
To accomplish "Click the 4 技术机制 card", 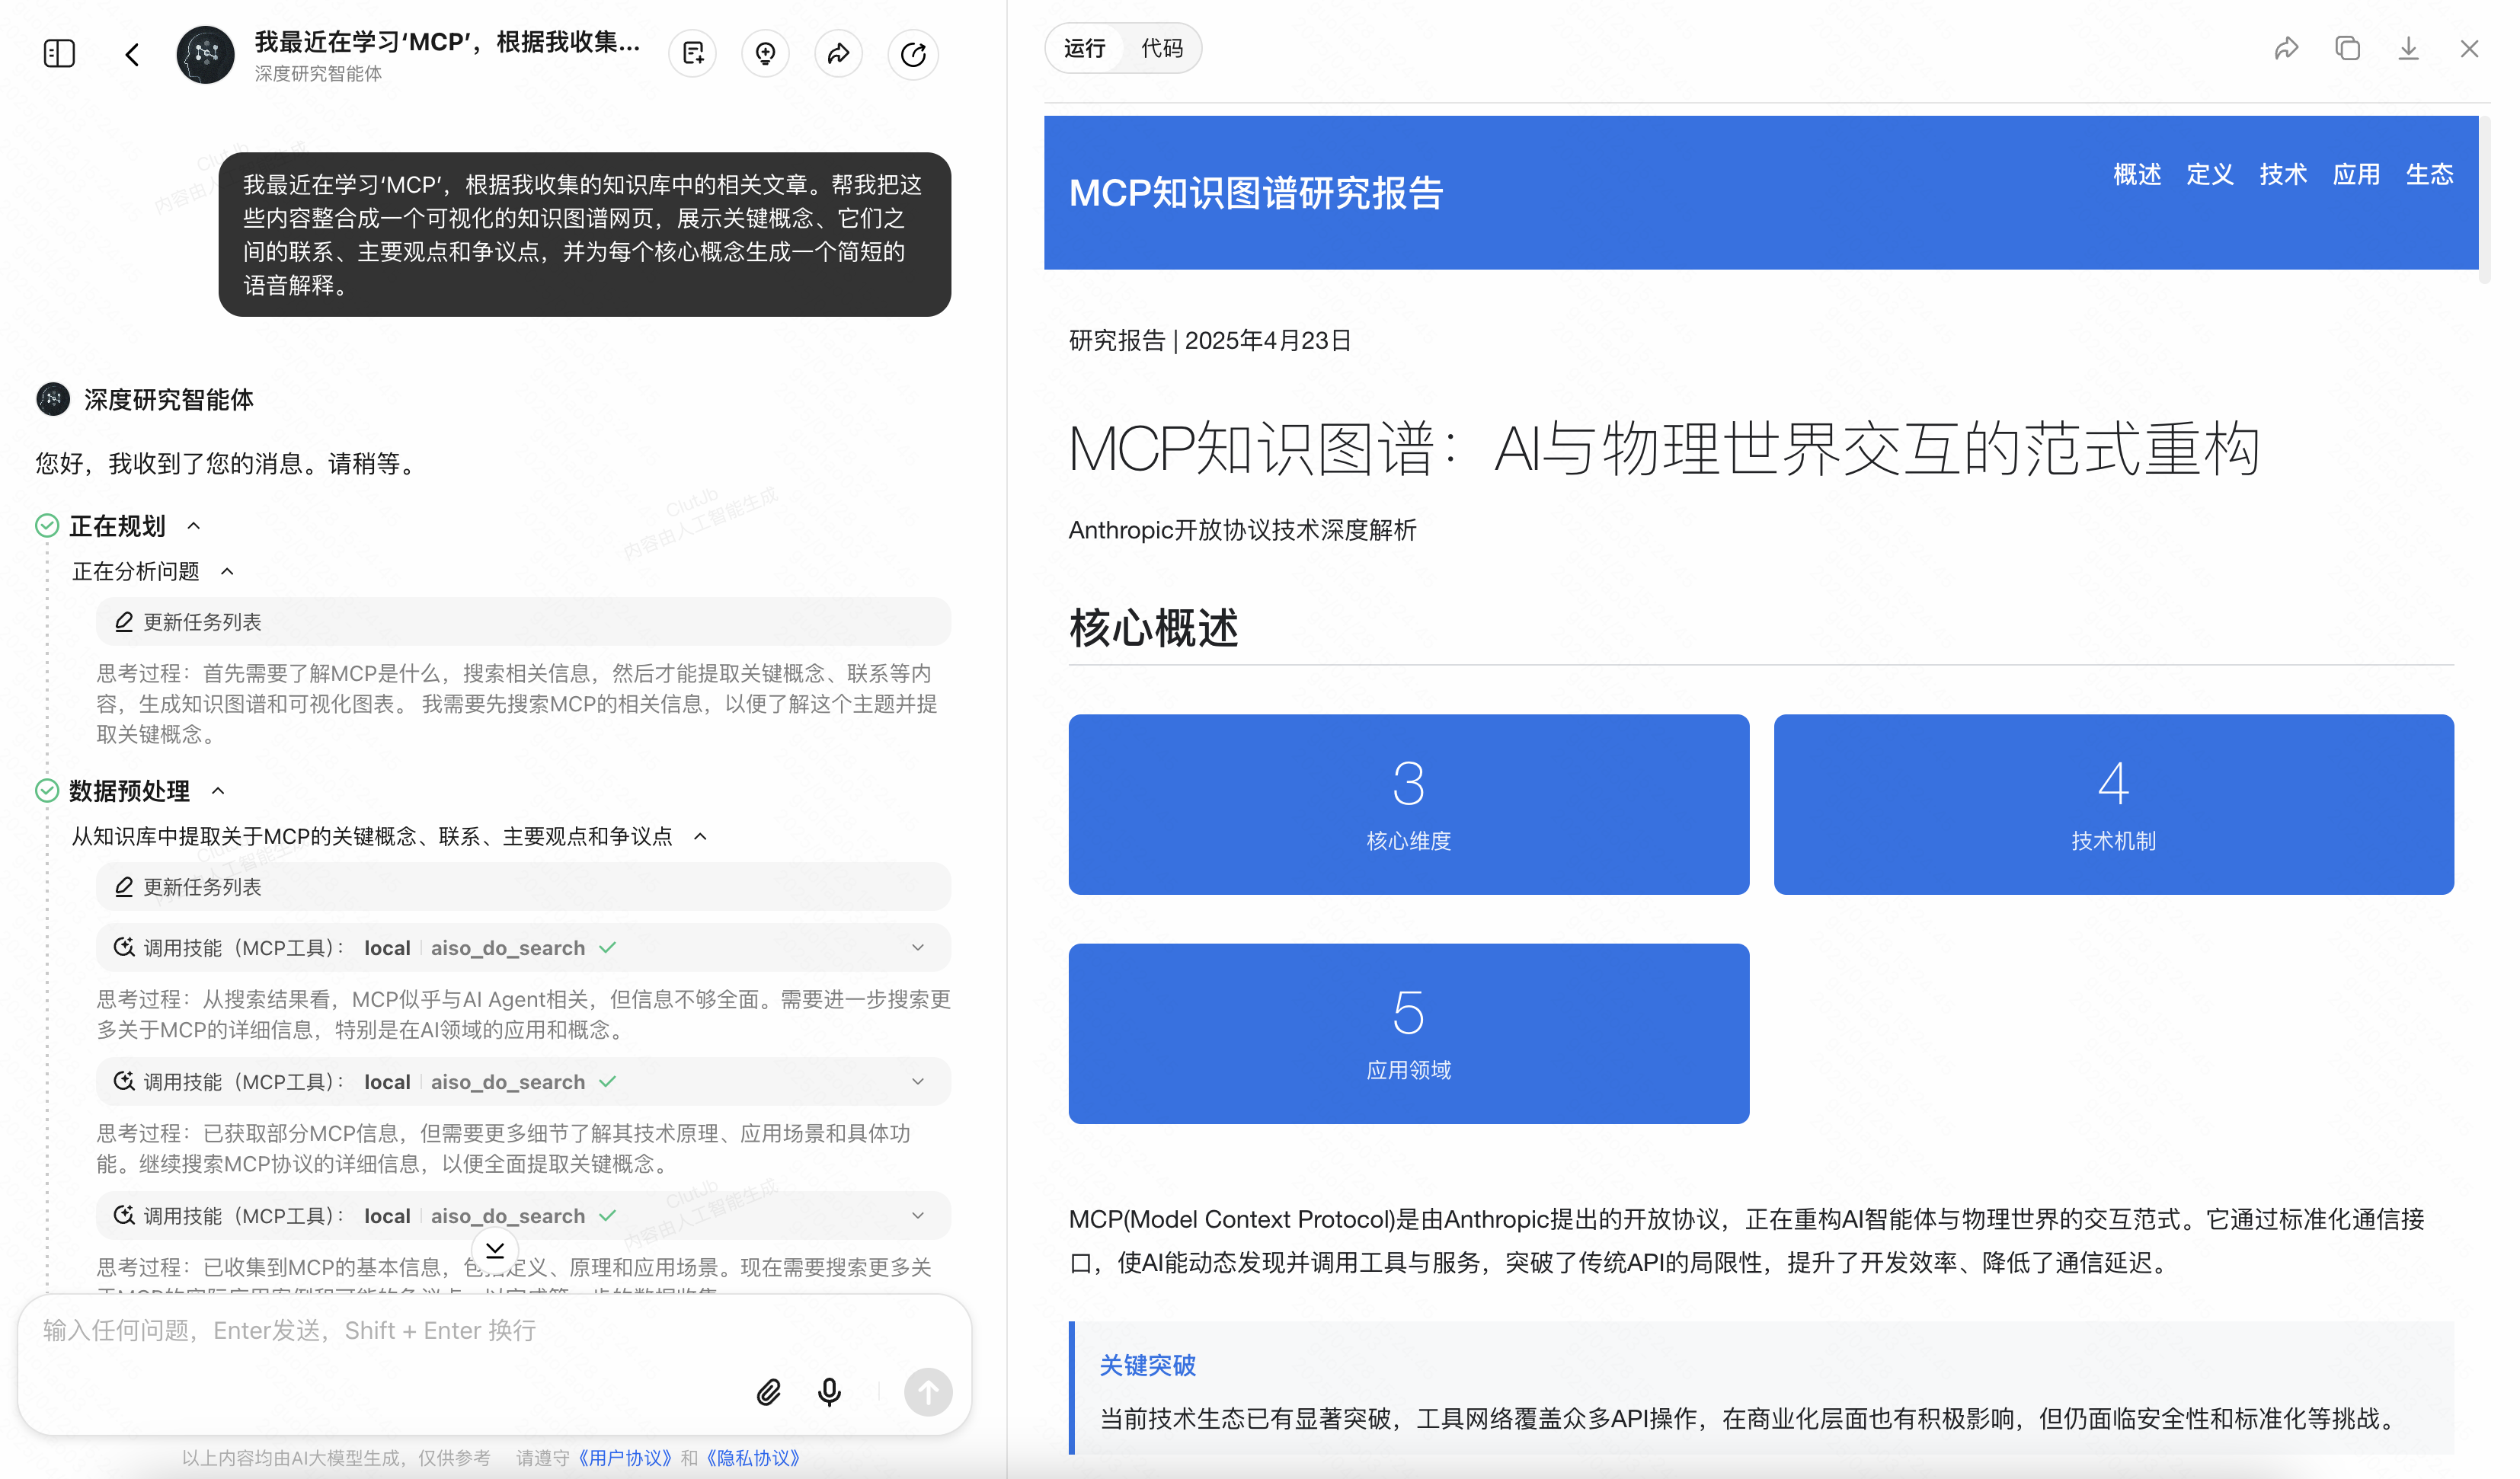I will point(2114,804).
